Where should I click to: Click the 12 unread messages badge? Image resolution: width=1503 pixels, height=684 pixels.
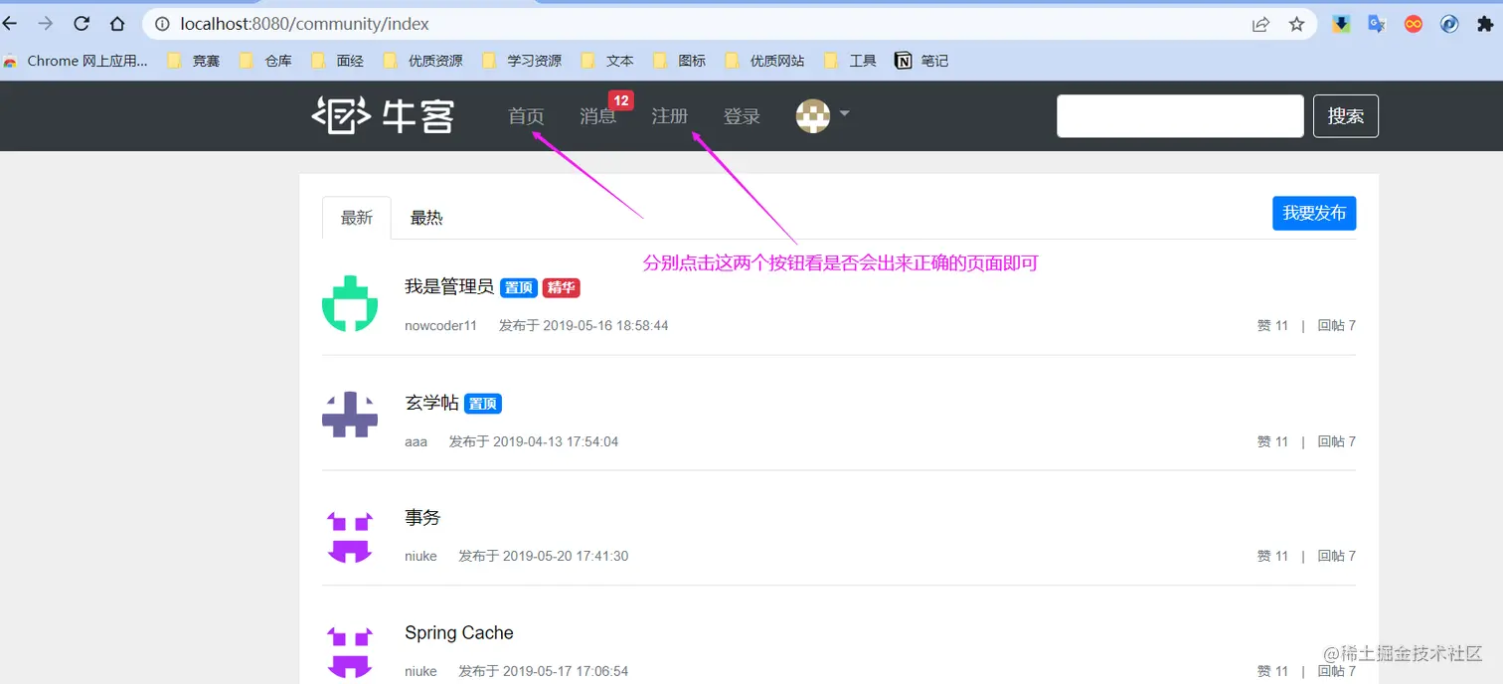[621, 100]
